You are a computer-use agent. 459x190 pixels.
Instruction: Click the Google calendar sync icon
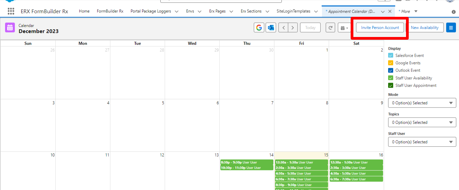(x=259, y=28)
